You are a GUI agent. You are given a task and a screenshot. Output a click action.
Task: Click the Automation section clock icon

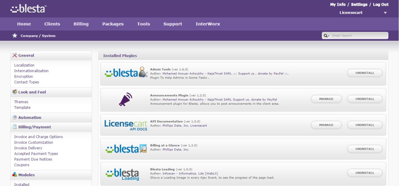[x=15, y=117]
